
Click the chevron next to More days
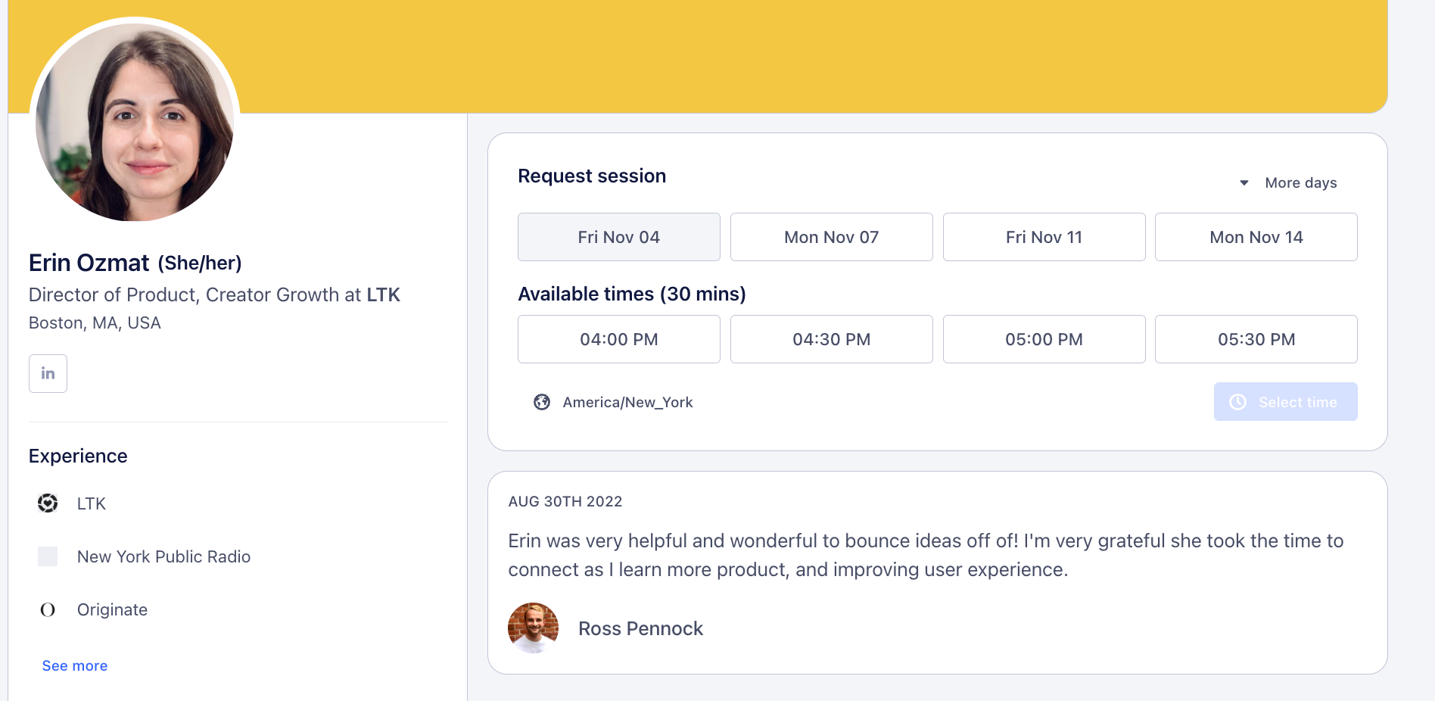(x=1244, y=182)
